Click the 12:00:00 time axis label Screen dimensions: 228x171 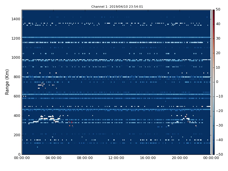click(x=116, y=158)
